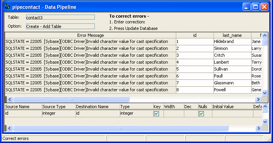Select the last_name cell Hildebrand

(232, 41)
